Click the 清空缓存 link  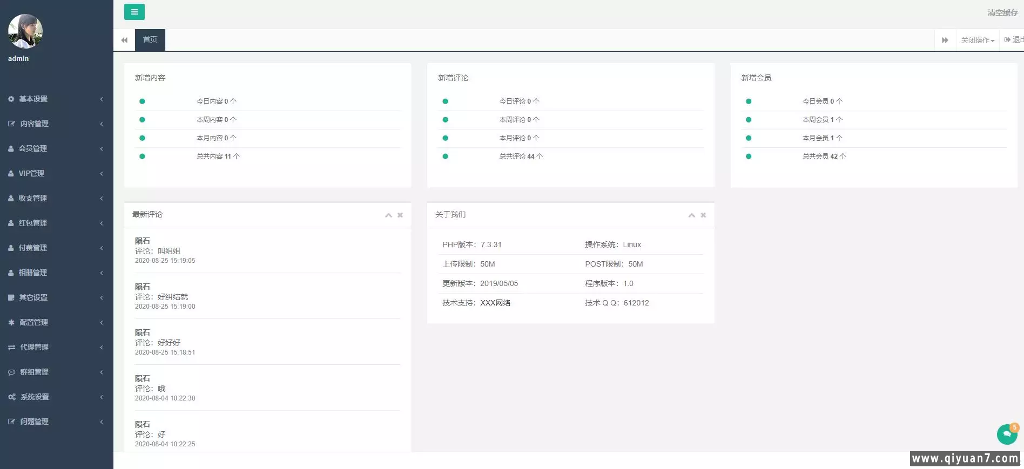(x=1002, y=12)
